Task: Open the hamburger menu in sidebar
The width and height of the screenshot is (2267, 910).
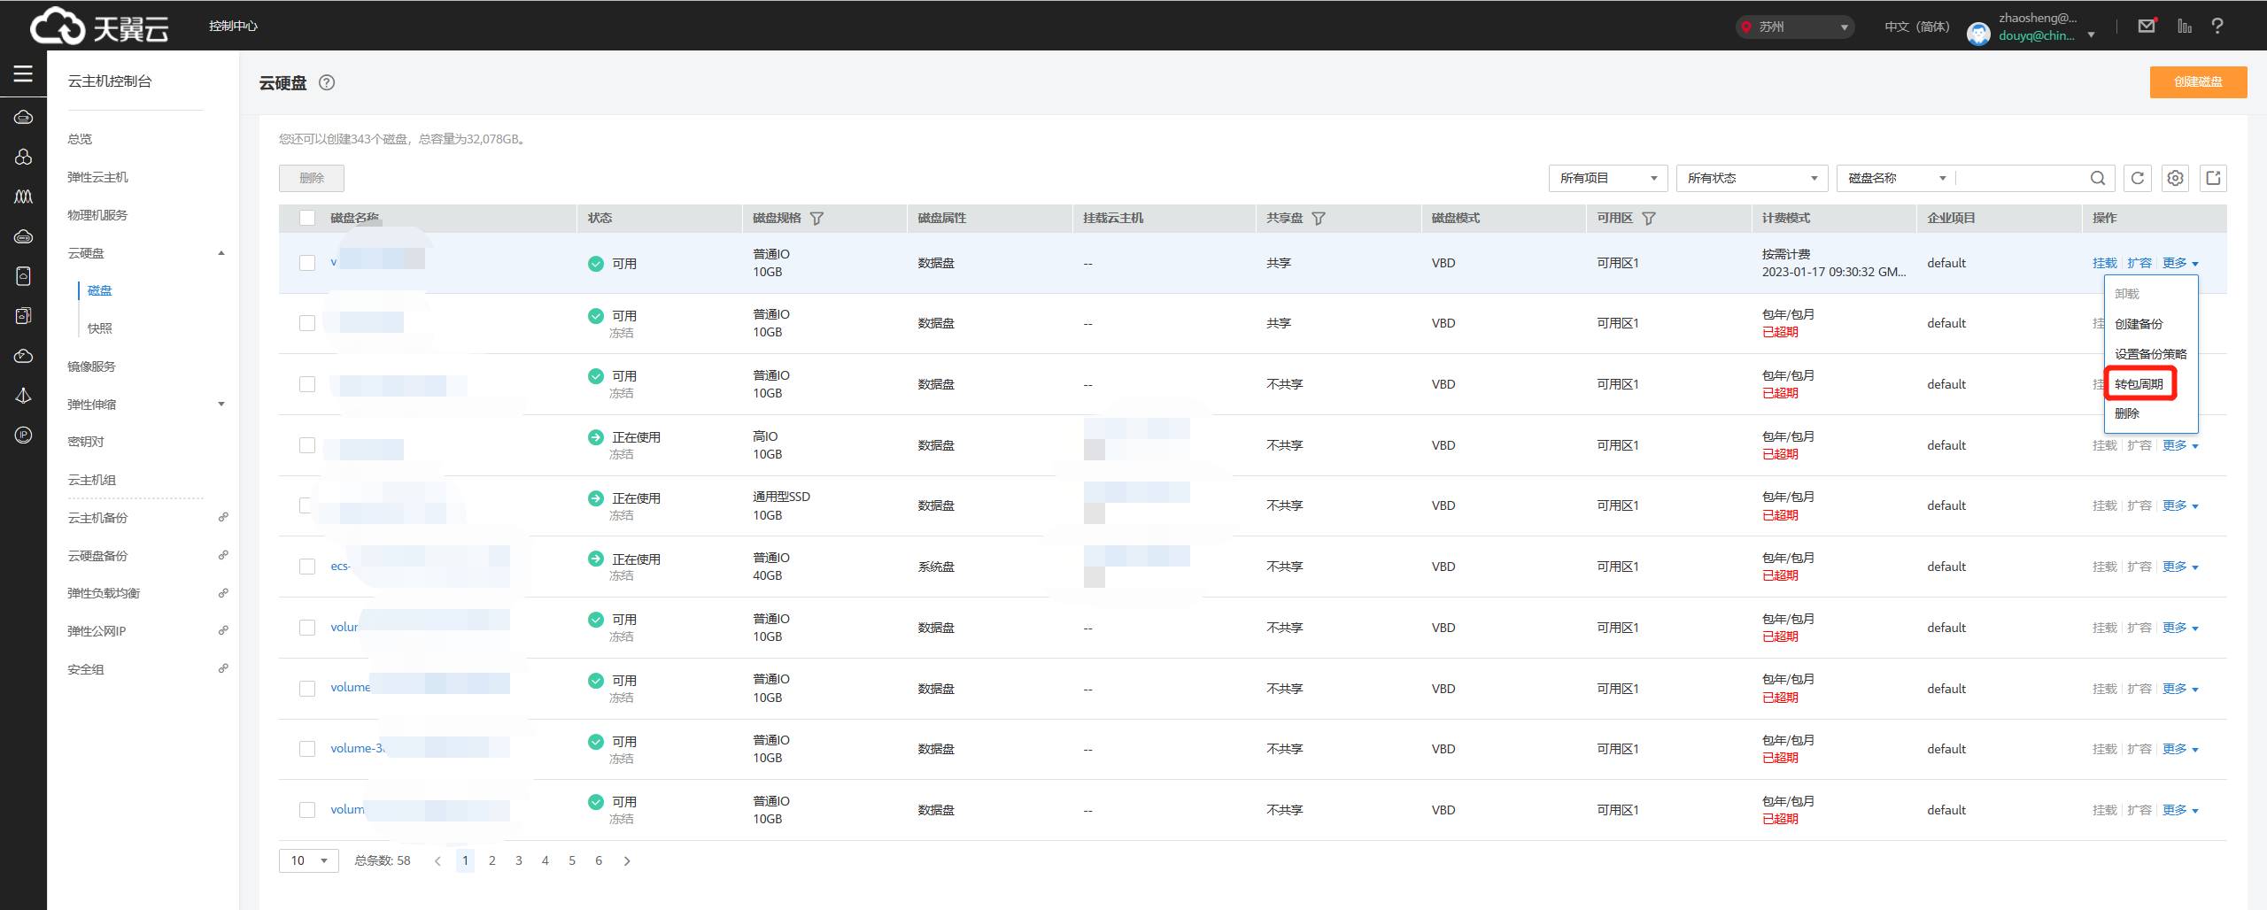Action: coord(23,73)
